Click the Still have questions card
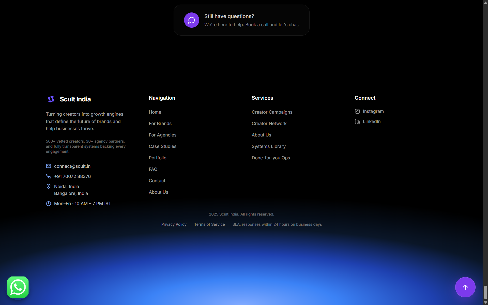 [x=241, y=20]
